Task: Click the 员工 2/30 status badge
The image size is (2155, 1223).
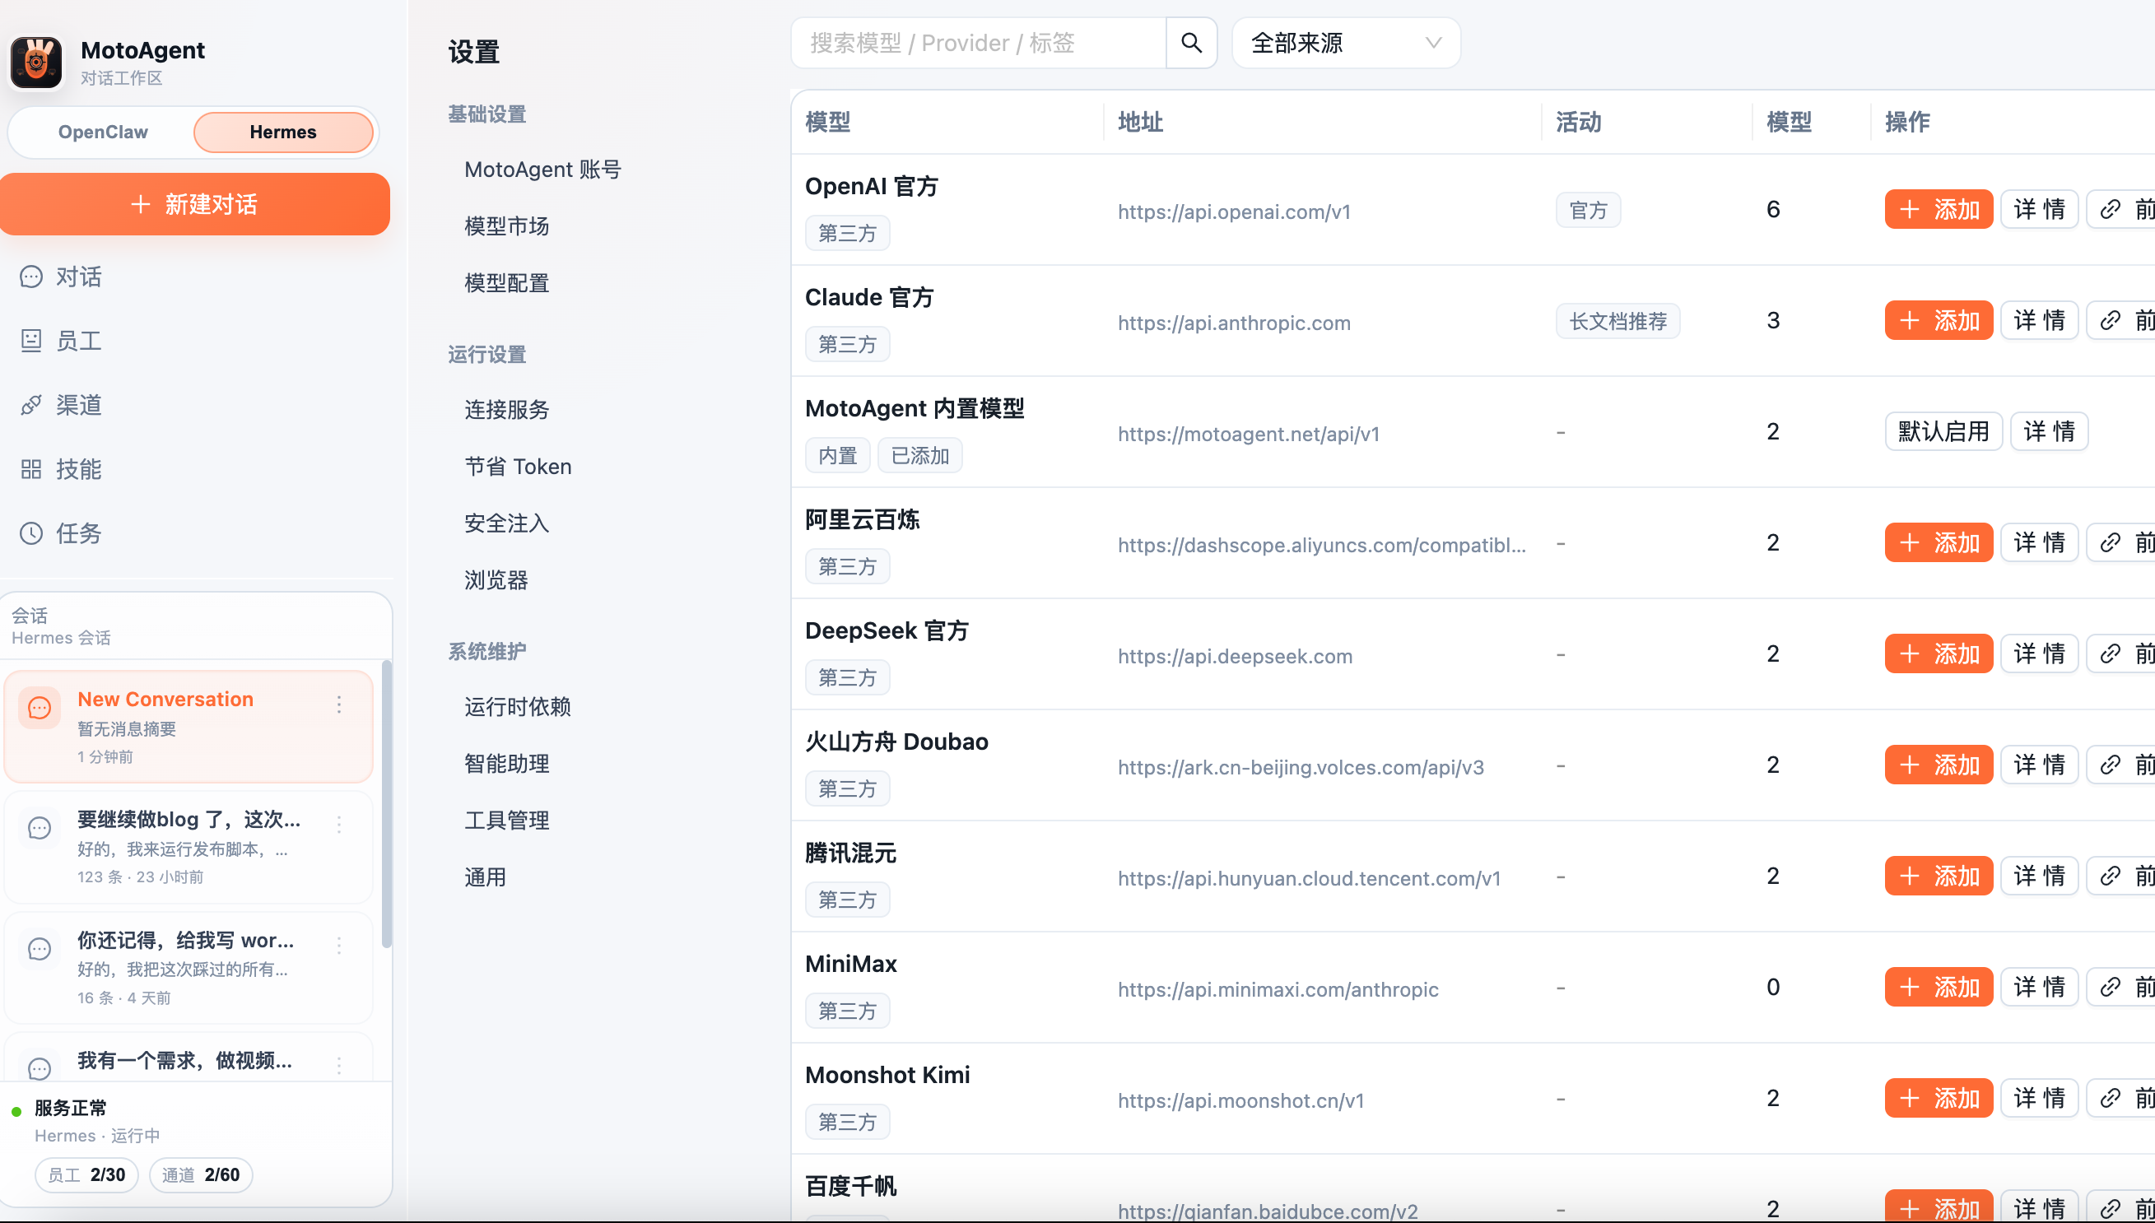Action: tap(86, 1175)
